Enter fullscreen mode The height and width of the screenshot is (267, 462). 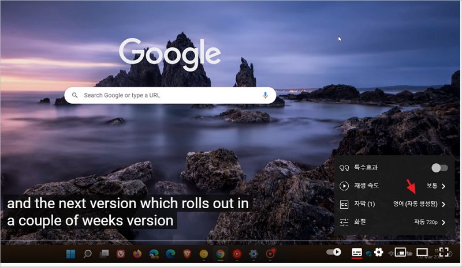pos(444,253)
